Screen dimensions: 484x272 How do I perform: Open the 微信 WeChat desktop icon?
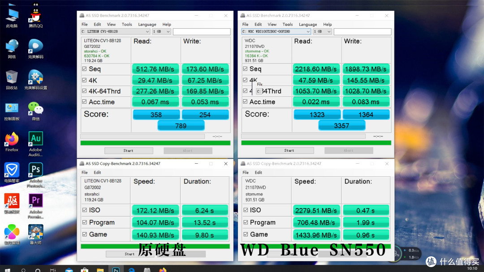click(35, 111)
